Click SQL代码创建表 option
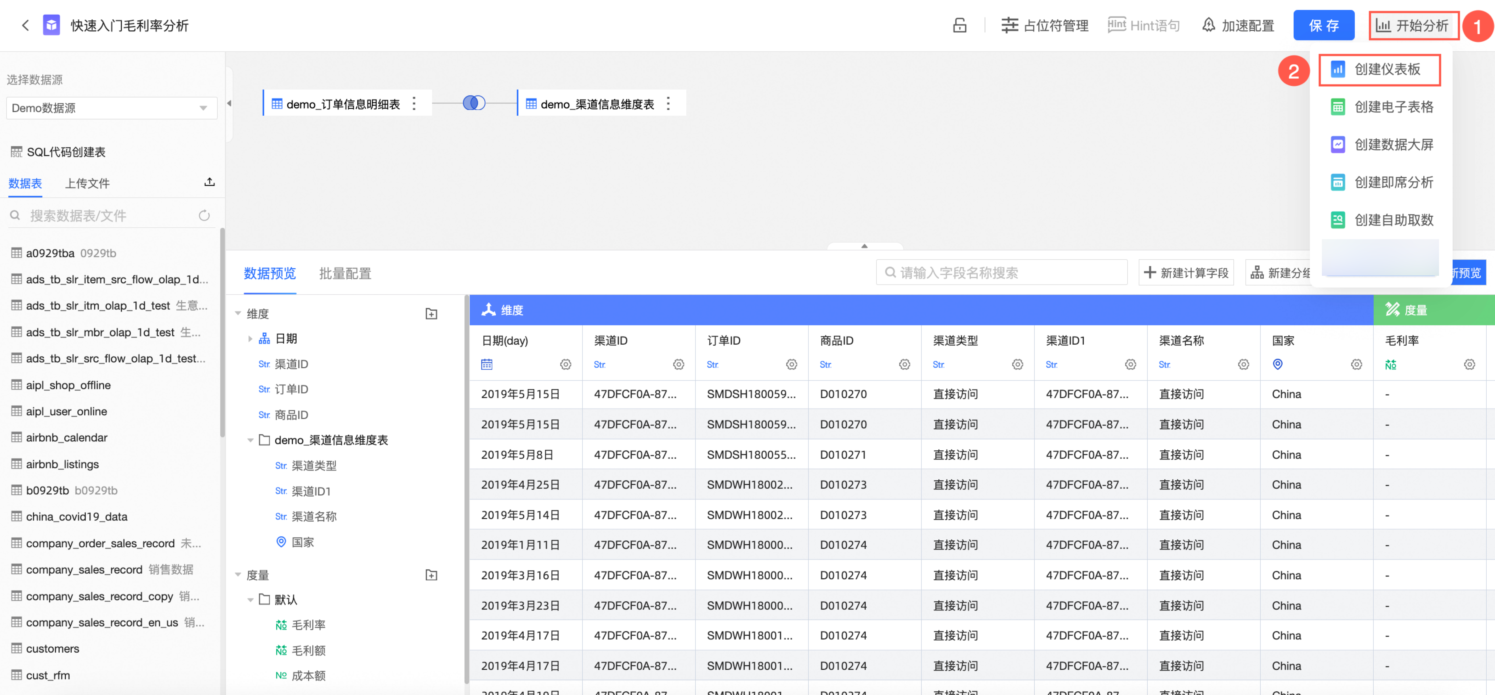 [58, 152]
